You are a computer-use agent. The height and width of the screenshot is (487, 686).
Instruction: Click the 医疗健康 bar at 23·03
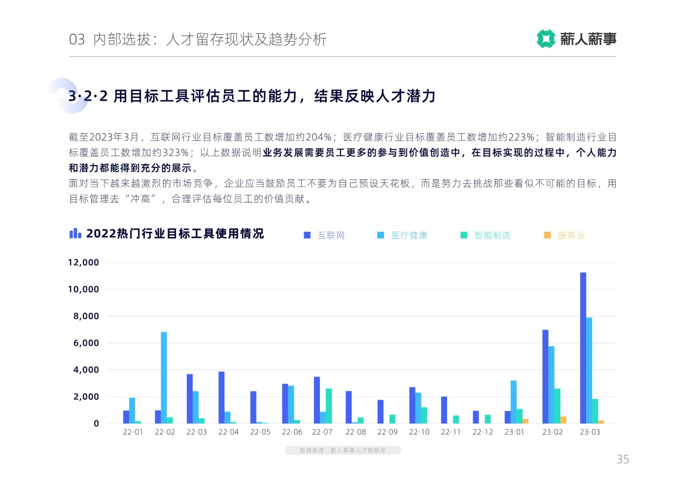click(x=589, y=370)
